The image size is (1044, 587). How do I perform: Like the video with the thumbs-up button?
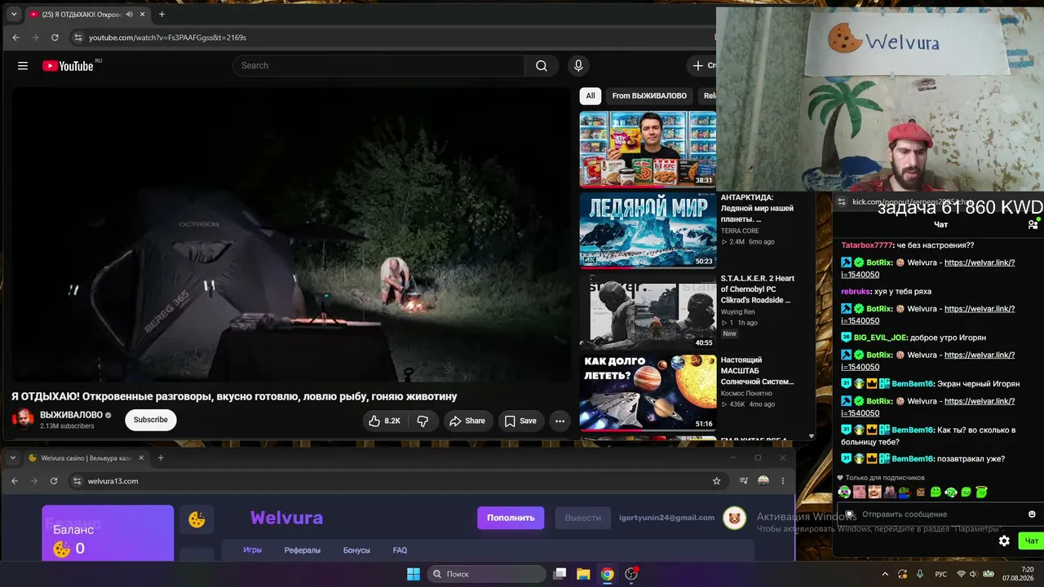point(384,421)
